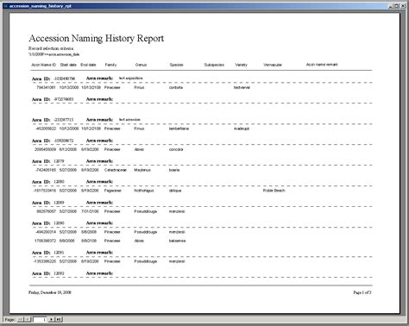Jump to the last report page
409x326 pixels.
59,319
